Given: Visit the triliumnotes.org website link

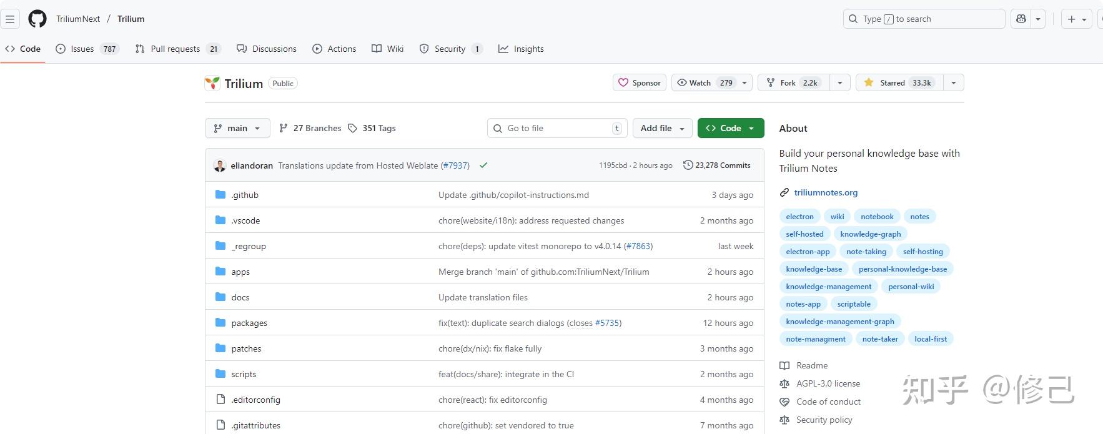Looking at the screenshot, I should [x=826, y=192].
